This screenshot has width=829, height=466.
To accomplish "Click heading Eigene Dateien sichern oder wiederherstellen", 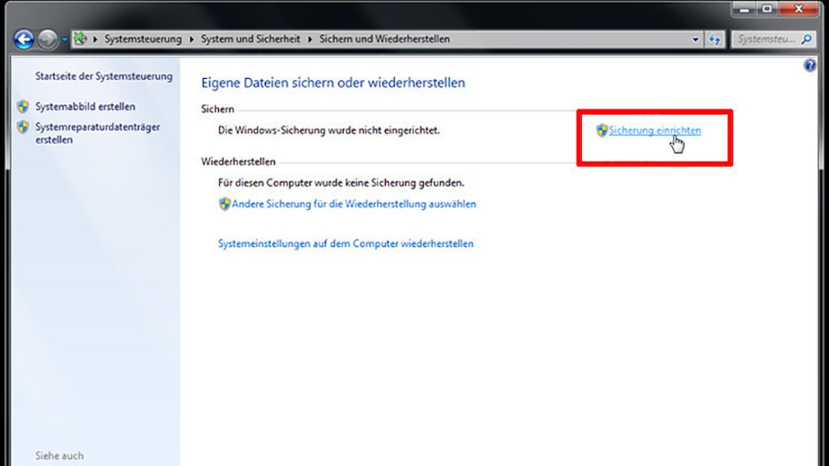I will pos(333,82).
